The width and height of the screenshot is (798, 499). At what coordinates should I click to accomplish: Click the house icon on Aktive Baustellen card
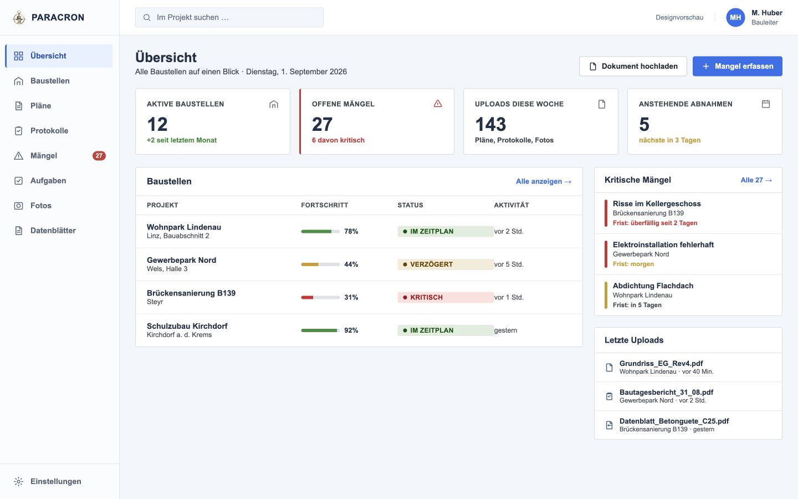(x=274, y=104)
